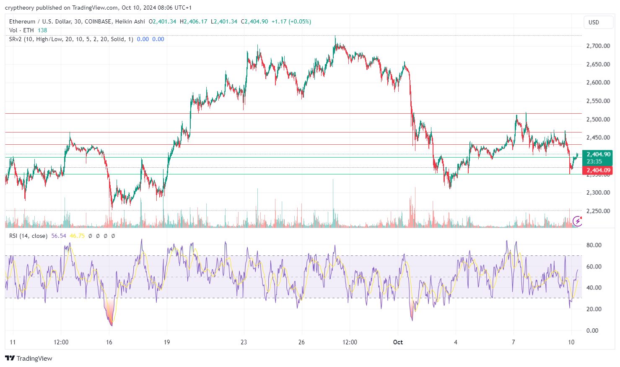This screenshot has height=367, width=620.
Task: Select the RSI (14, close) legend
Action: pos(29,236)
